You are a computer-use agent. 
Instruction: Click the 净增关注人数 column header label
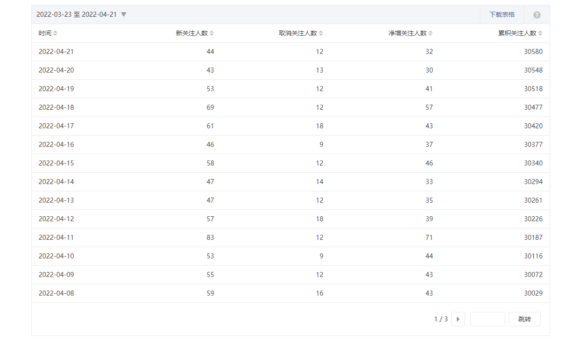click(407, 34)
